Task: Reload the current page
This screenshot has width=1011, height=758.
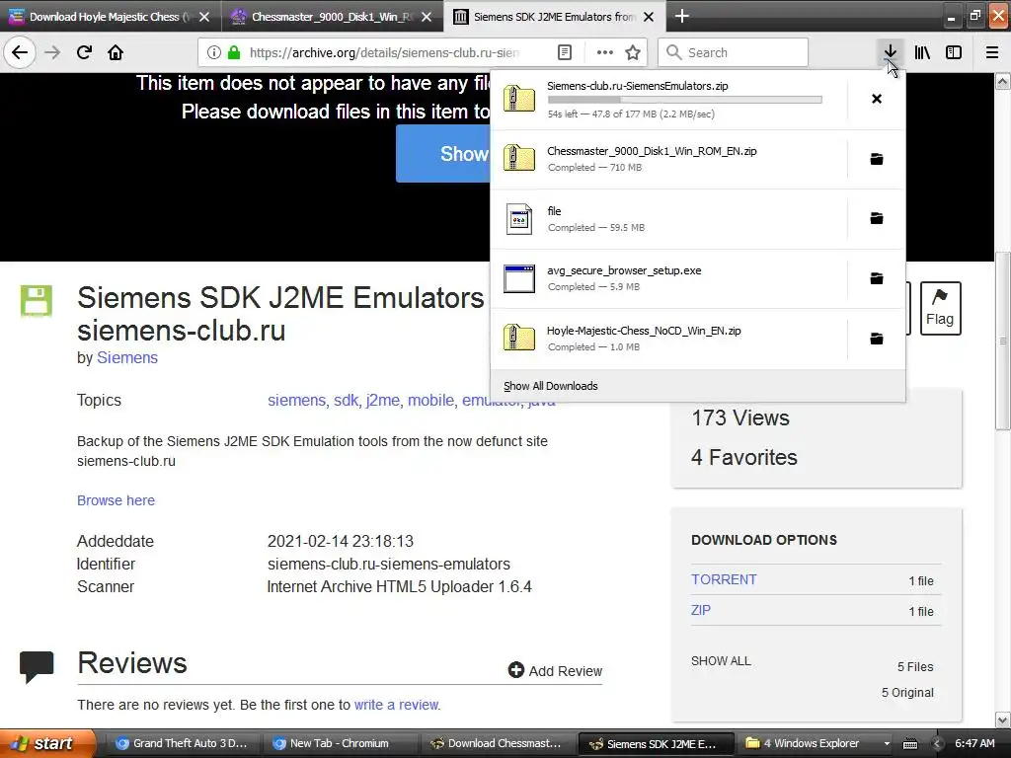Action: (x=84, y=52)
